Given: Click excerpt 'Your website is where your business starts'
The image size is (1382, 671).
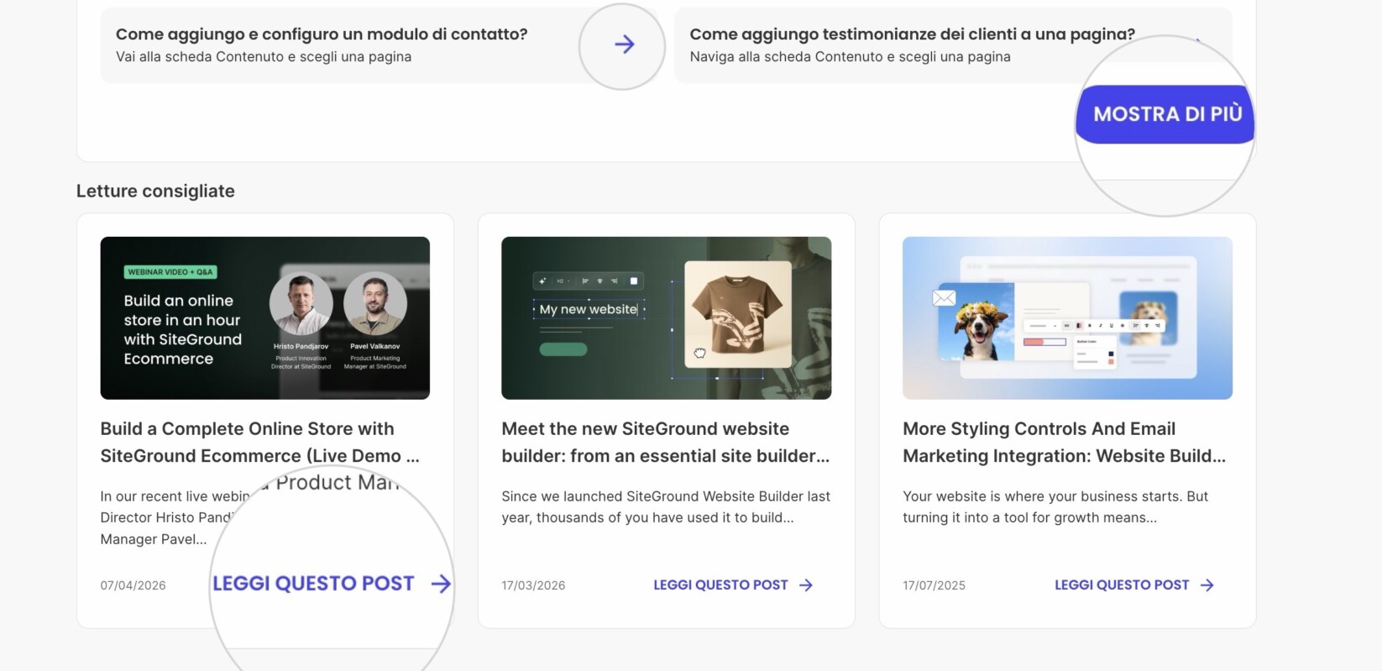Looking at the screenshot, I should pos(1055,507).
